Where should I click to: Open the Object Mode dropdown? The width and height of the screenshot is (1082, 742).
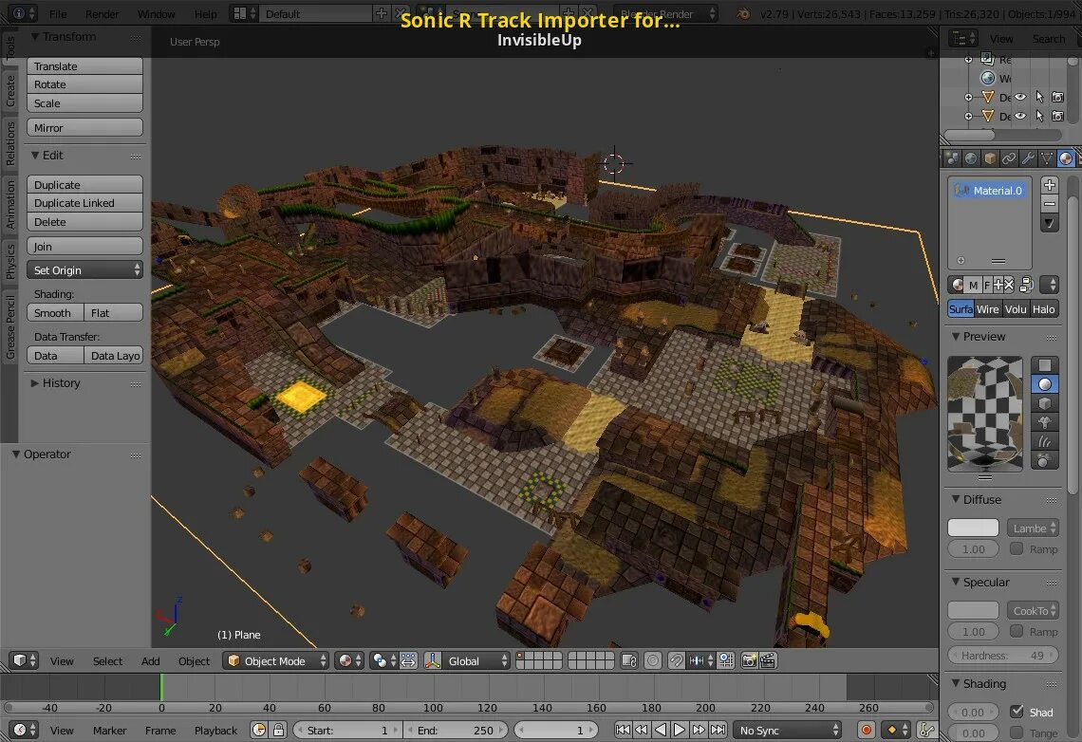(275, 660)
